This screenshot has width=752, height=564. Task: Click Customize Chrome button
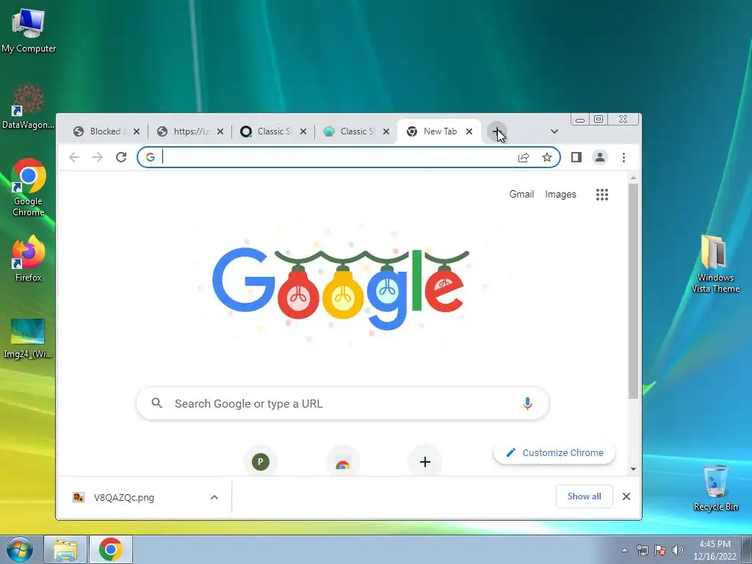pos(554,452)
